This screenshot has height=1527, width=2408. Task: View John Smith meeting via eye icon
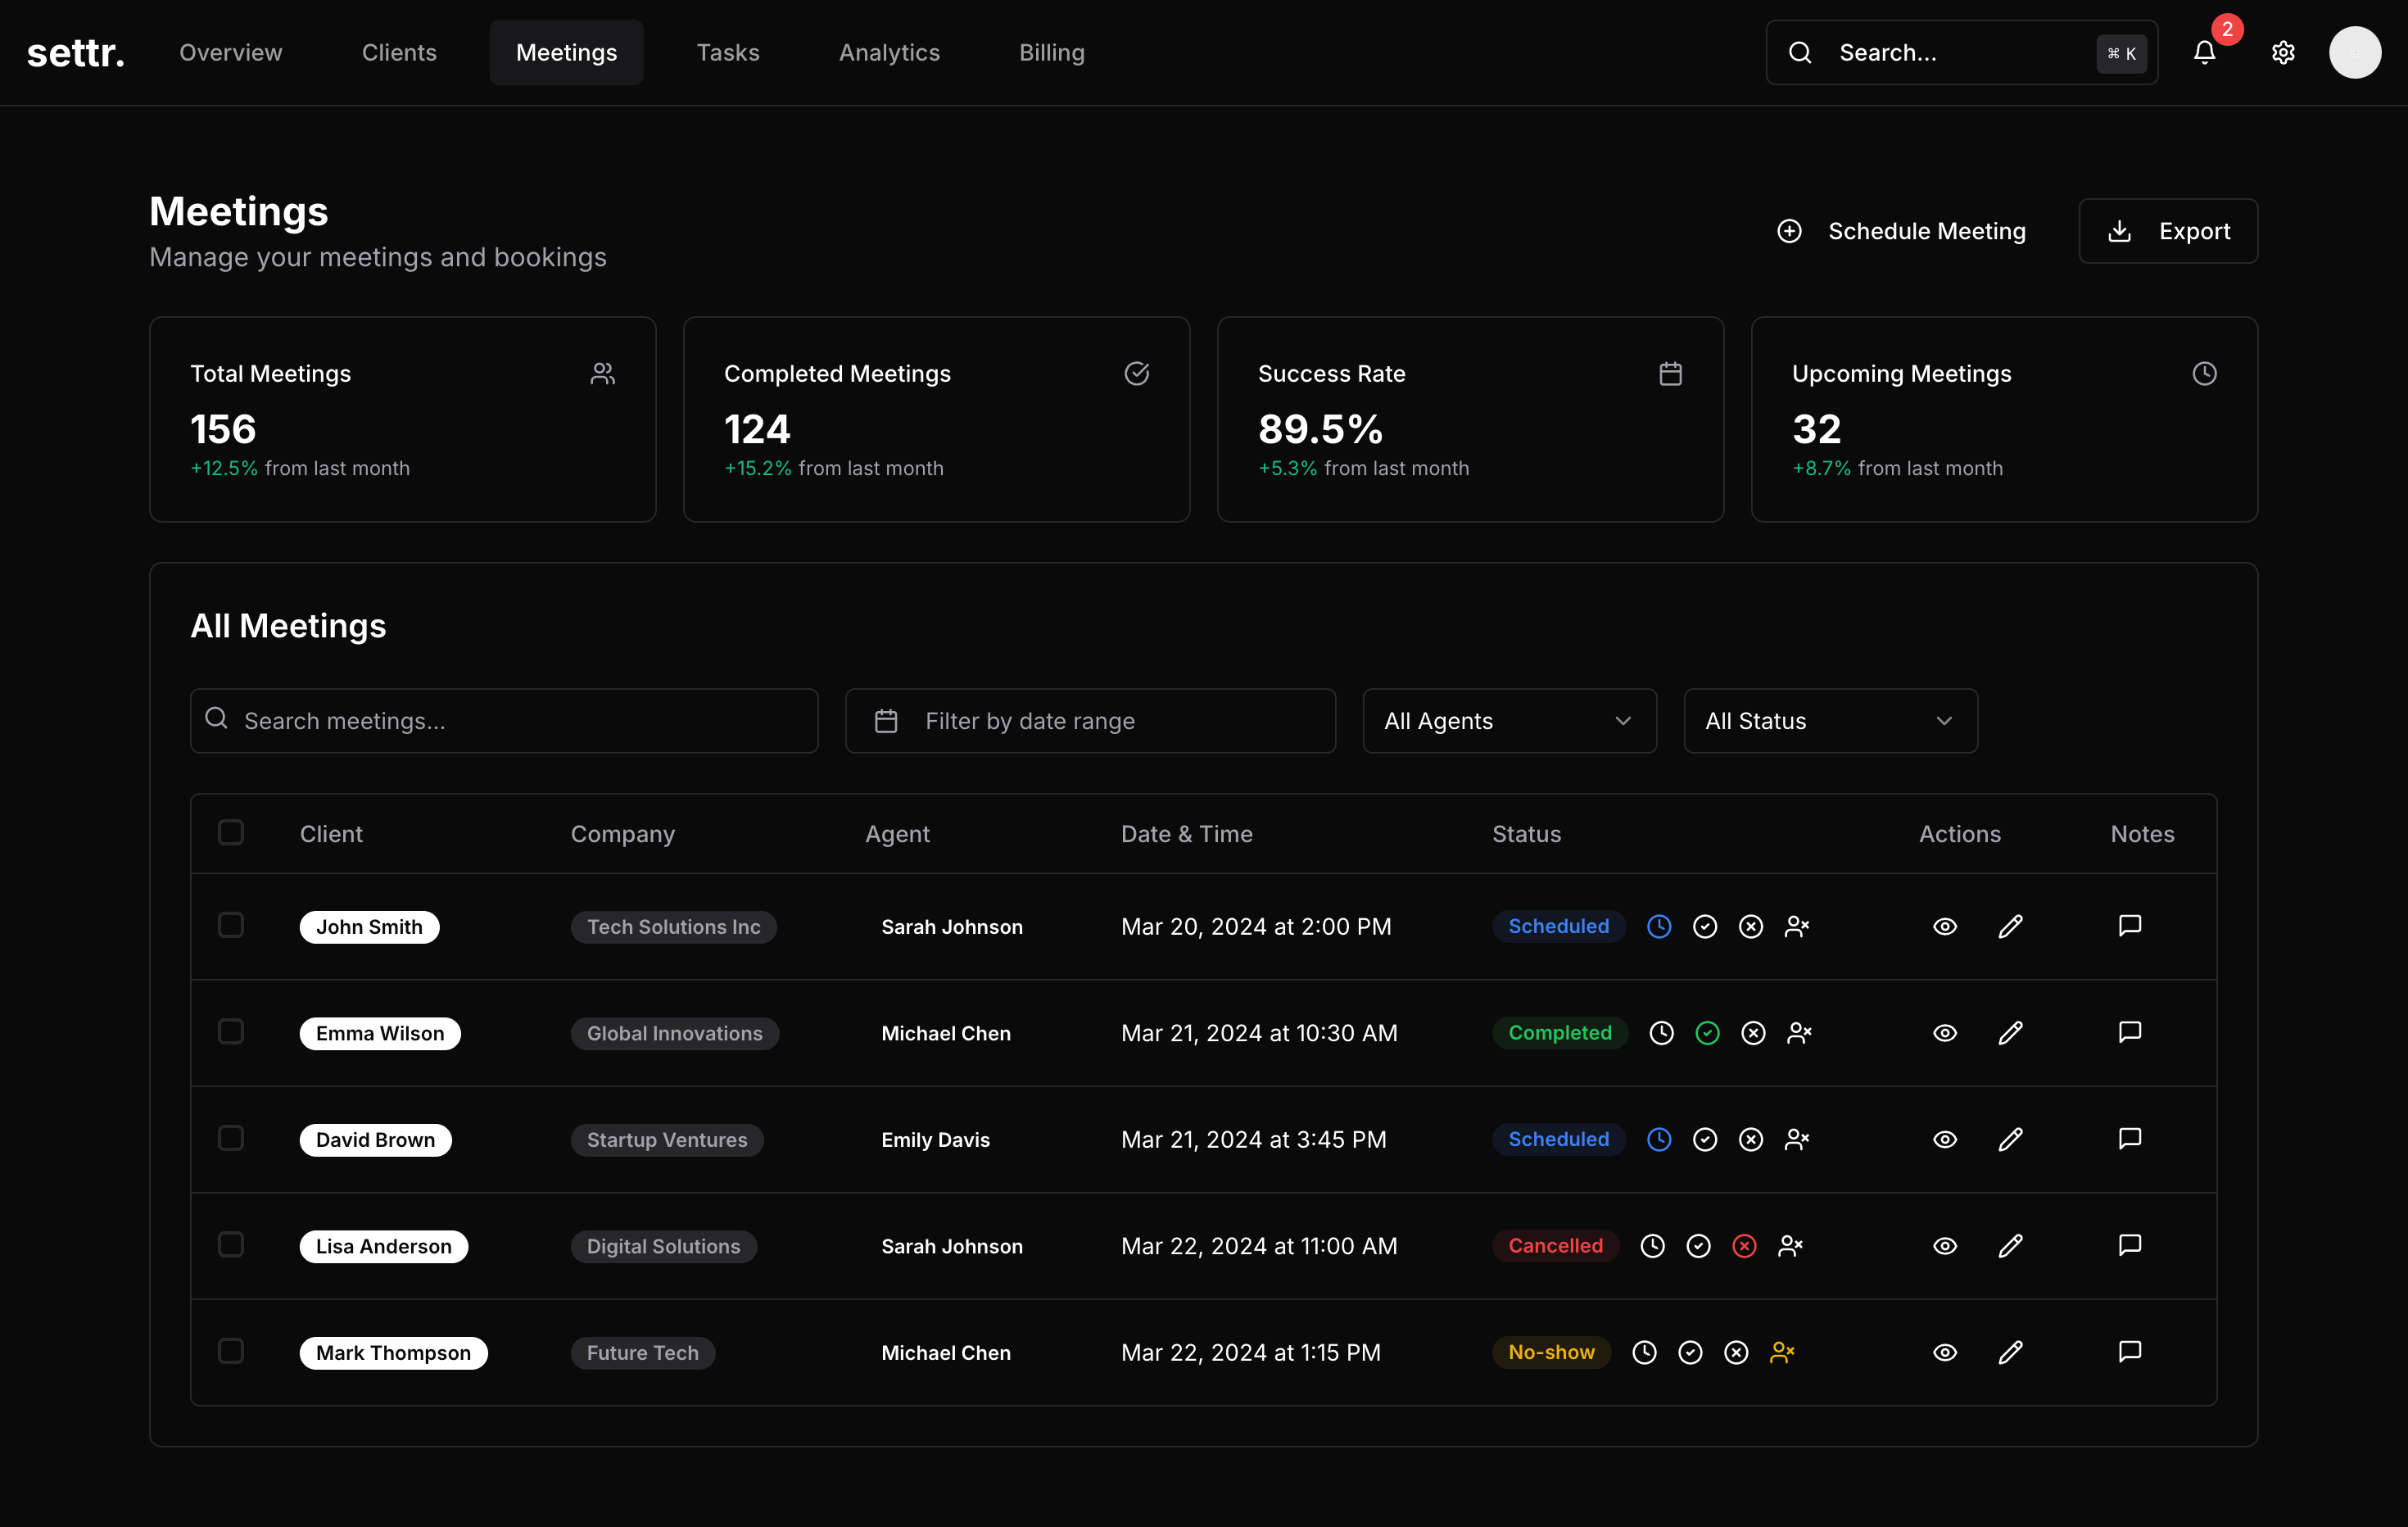click(1945, 927)
